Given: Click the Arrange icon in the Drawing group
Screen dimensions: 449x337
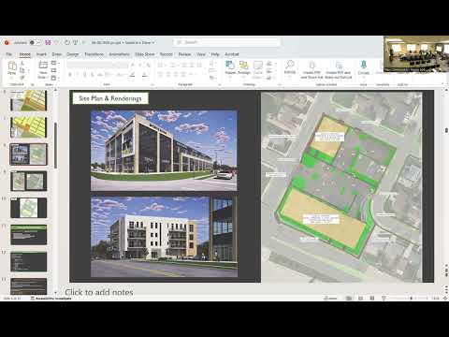Looking at the screenshot, I should point(243,66).
